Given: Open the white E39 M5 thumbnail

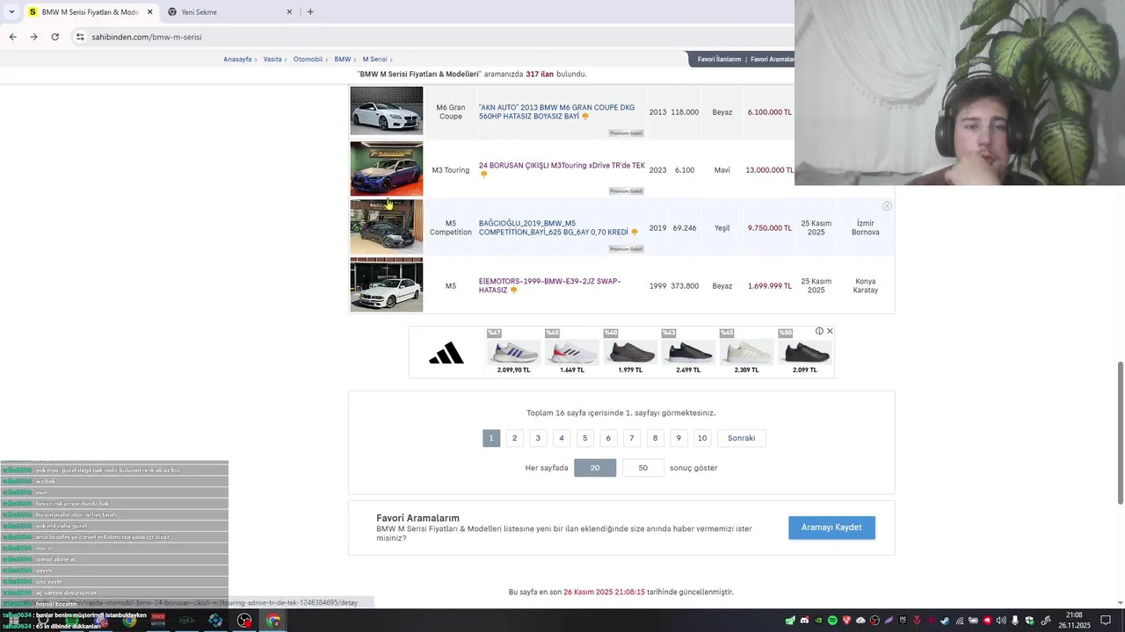Looking at the screenshot, I should pyautogui.click(x=387, y=284).
